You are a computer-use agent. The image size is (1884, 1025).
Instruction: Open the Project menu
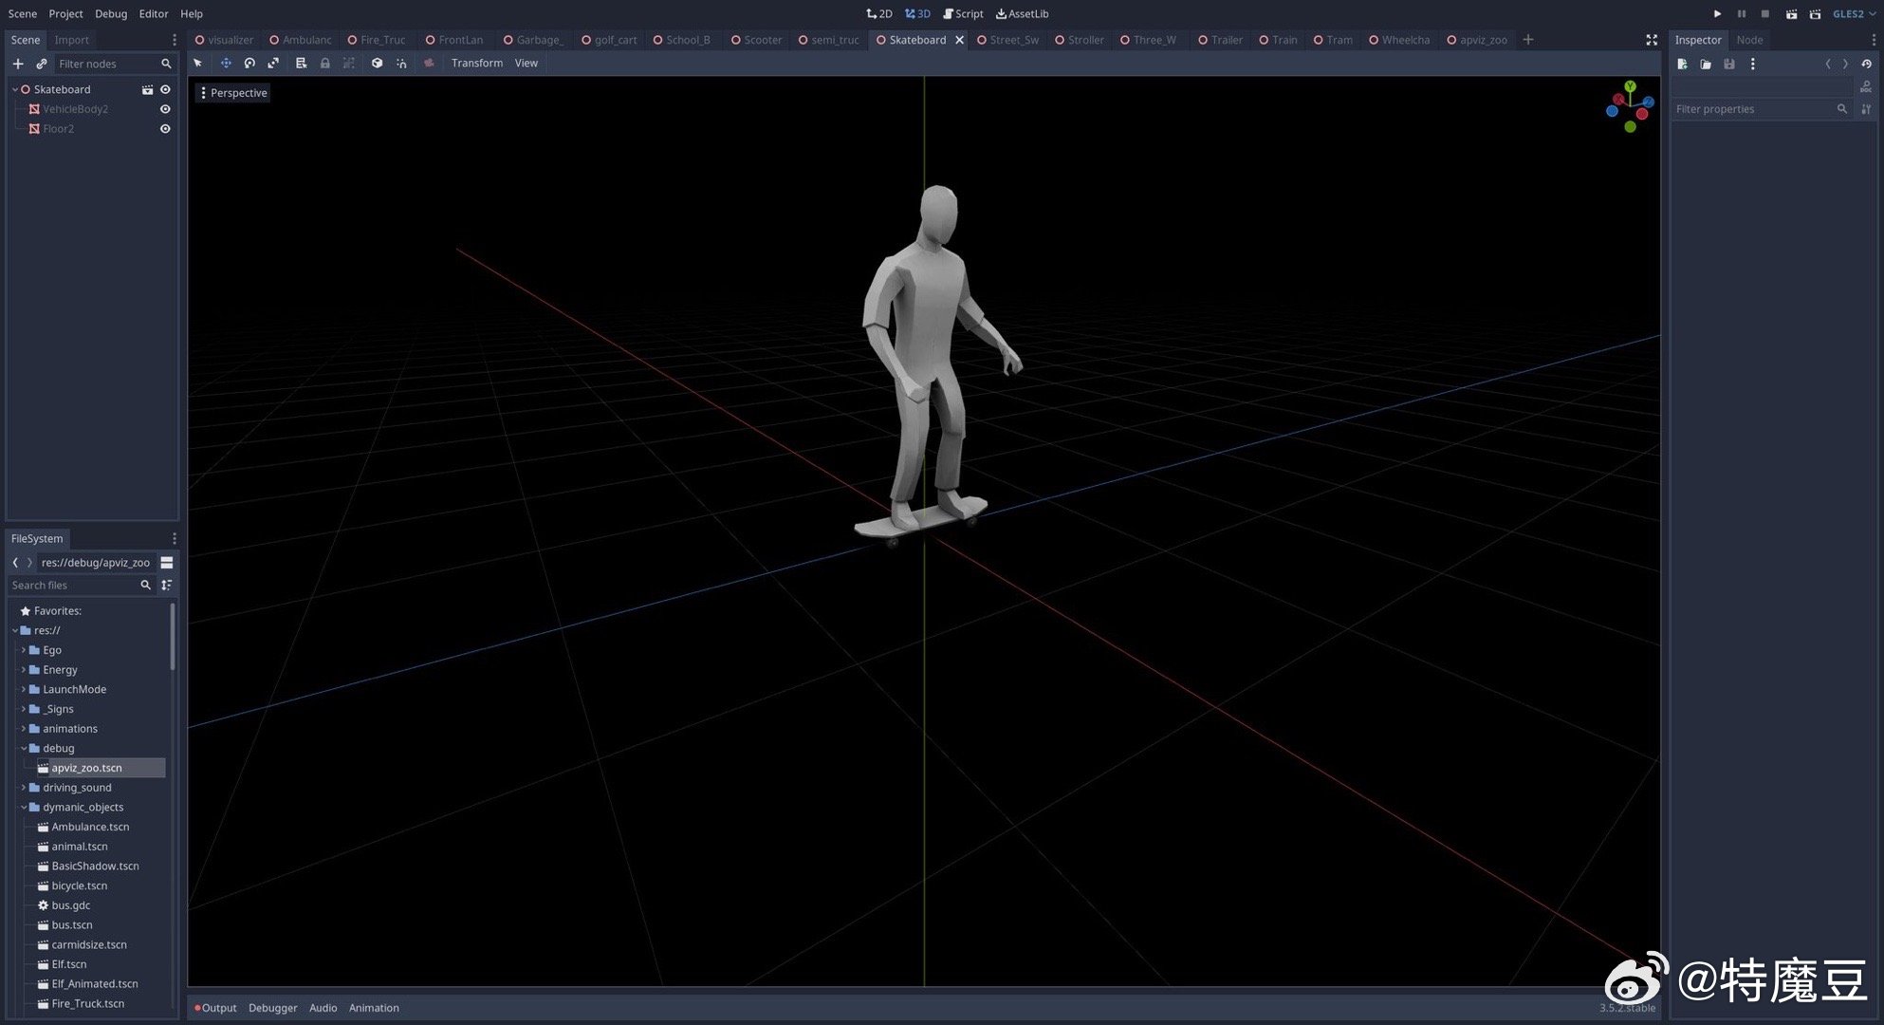pyautogui.click(x=65, y=14)
